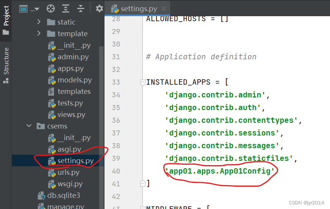Image resolution: width=330 pixels, height=209 pixels.
Task: Click the select opened file locate icon
Action: click(51, 8)
